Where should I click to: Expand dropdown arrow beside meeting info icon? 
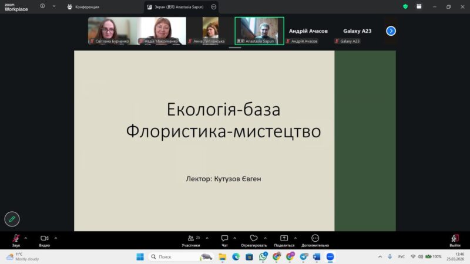(54, 6)
